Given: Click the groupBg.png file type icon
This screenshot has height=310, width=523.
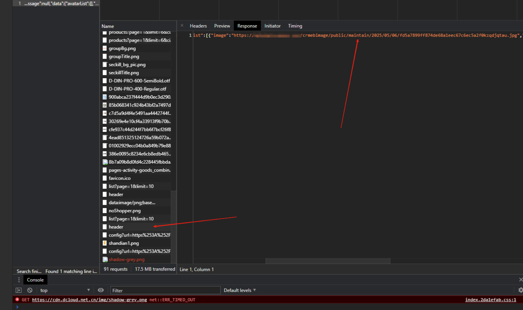Looking at the screenshot, I should tap(105, 48).
